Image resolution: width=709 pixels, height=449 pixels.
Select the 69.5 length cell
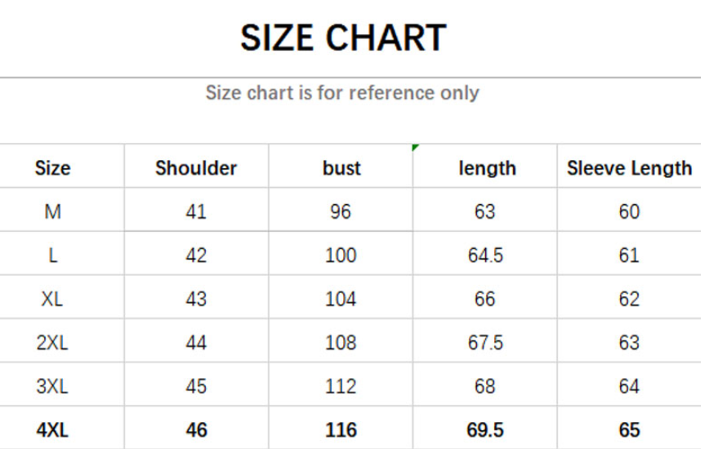[485, 429]
